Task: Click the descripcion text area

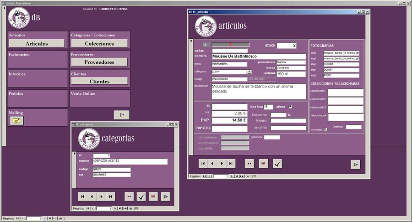Action: 259,91
